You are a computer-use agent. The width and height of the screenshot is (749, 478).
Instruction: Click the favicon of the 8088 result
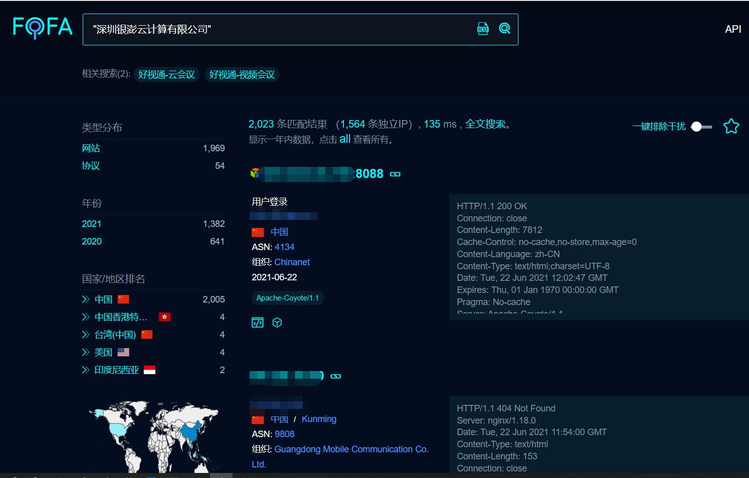coord(255,173)
